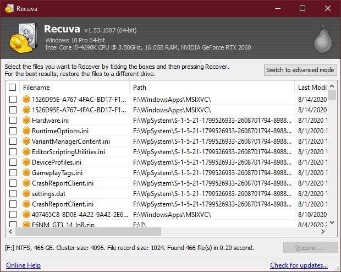Click the Recuva title bar app icon

9,8
